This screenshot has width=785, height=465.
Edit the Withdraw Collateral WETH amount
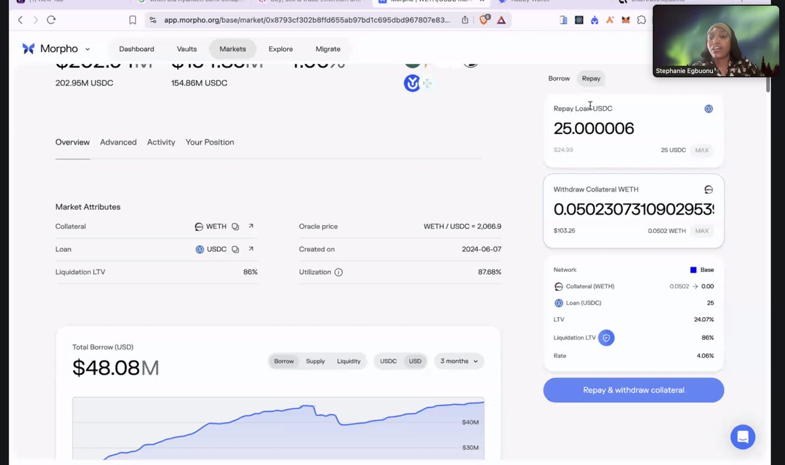(633, 209)
